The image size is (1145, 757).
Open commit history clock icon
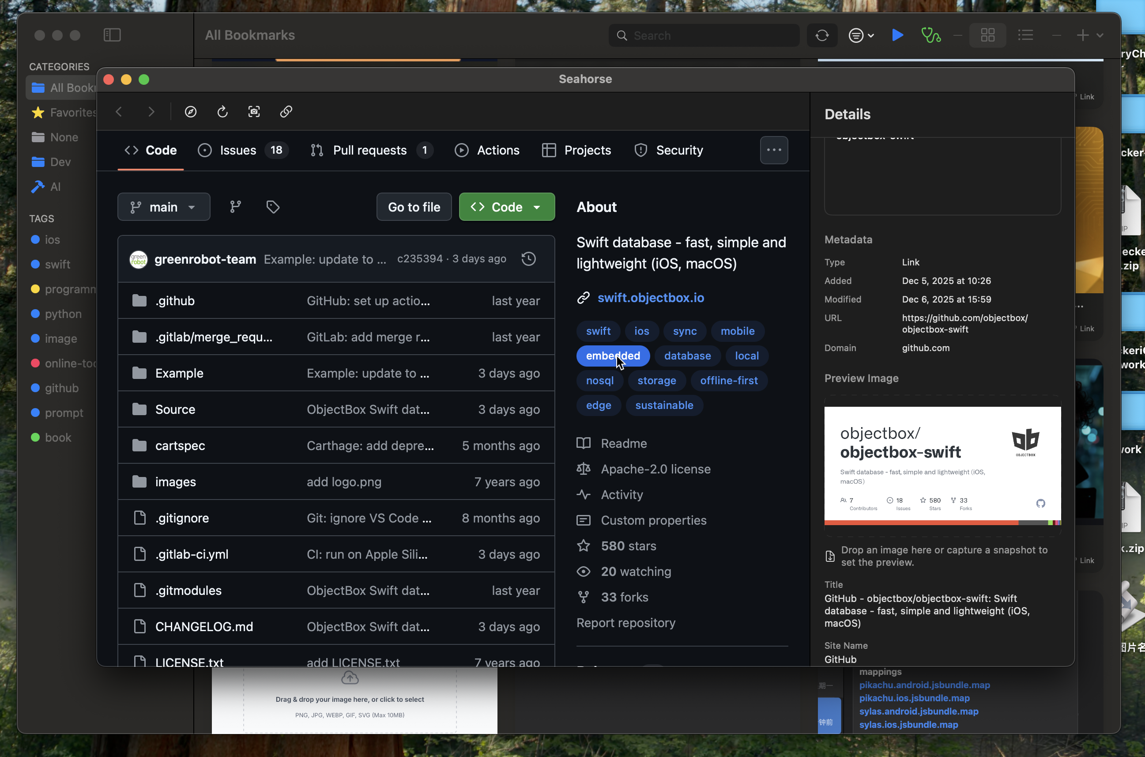pos(529,259)
